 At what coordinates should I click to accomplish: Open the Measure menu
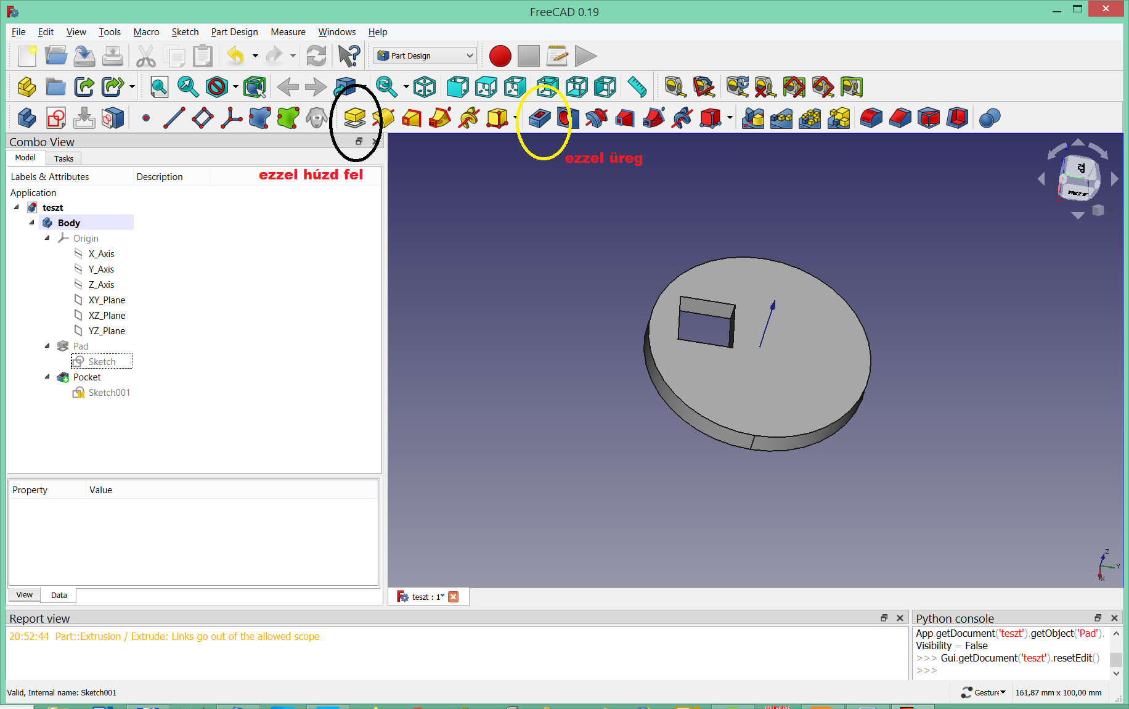click(x=288, y=32)
